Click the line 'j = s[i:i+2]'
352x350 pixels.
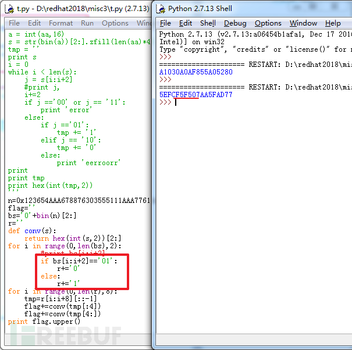click(48, 80)
